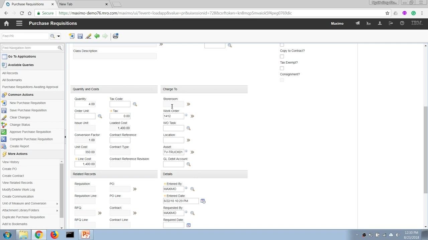Open GL Debit Account lookup magnifier

[x=188, y=164]
